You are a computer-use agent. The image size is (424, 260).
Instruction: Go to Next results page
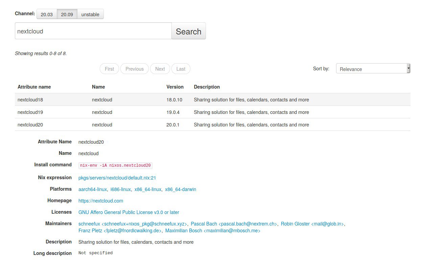pyautogui.click(x=160, y=69)
